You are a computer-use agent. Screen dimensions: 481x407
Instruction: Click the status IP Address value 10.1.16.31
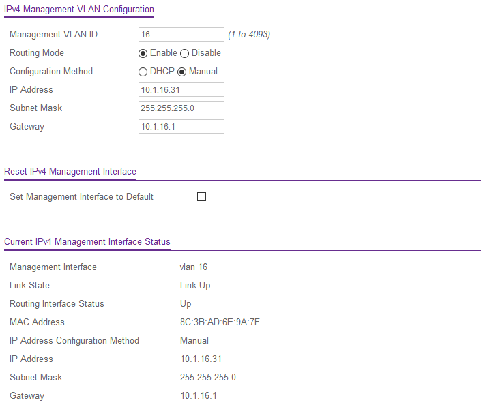tap(201, 359)
